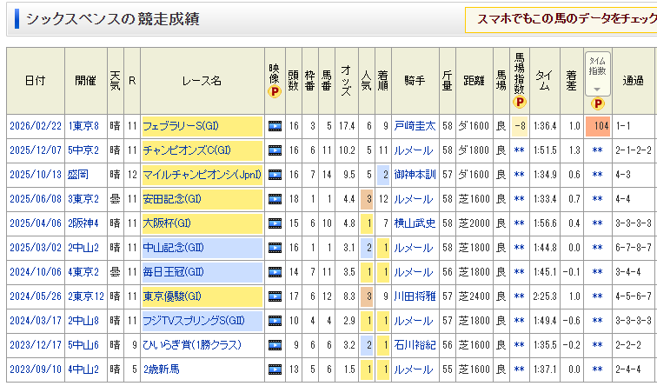Screen dimensions: 657x386
Task: Click premium P icon under 馬場指数 header
Action: click(x=520, y=102)
